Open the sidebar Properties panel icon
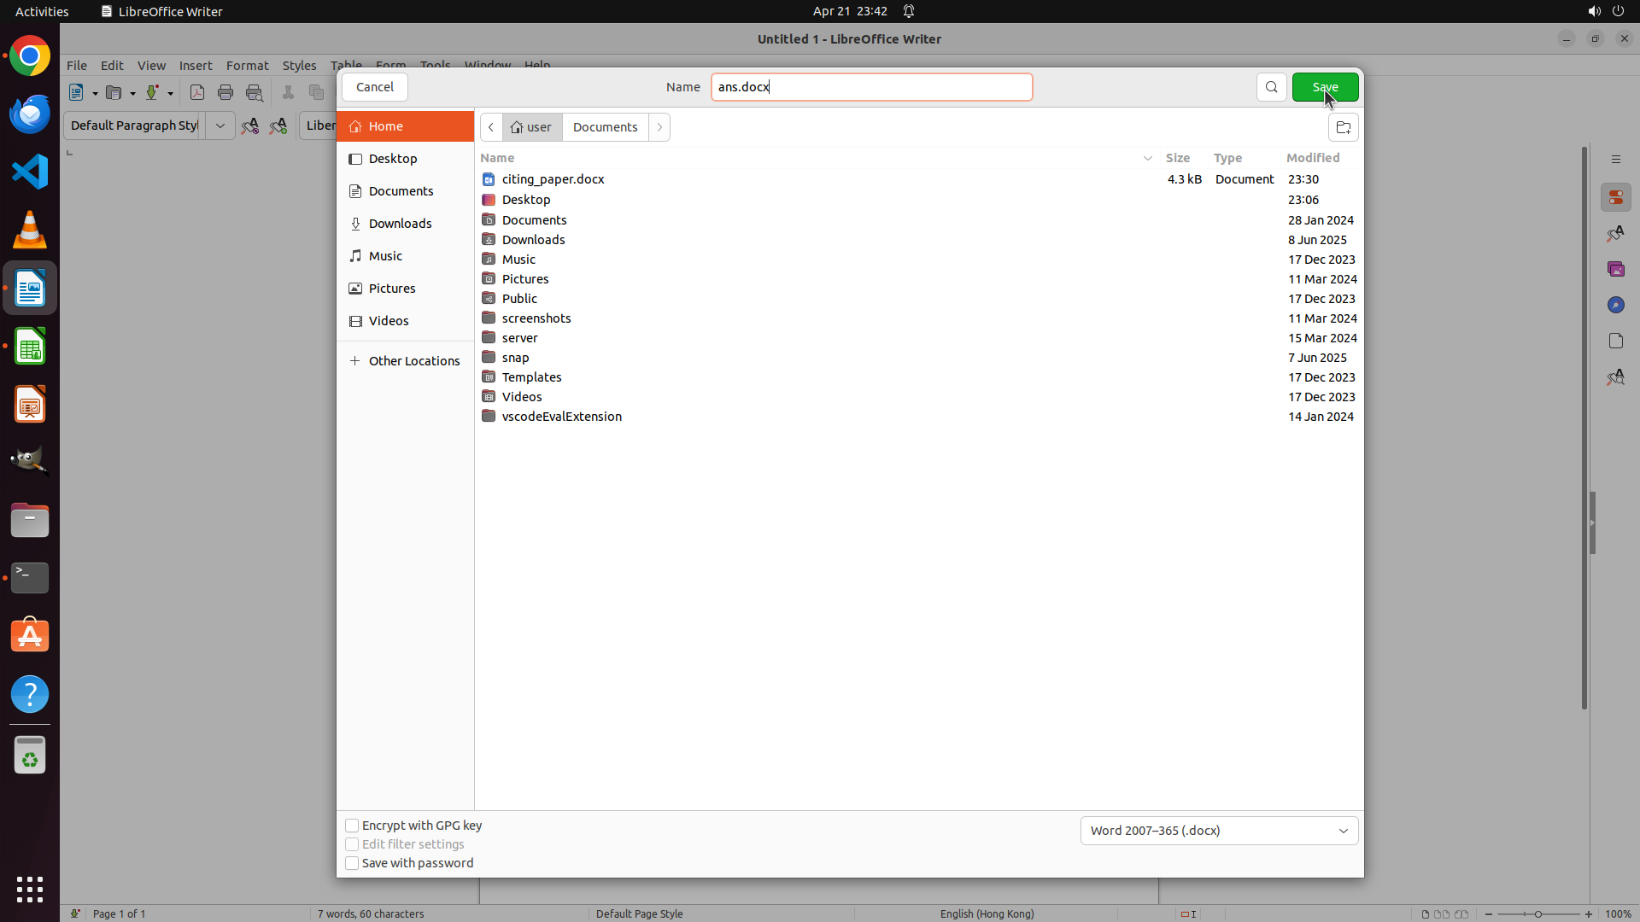The image size is (1640, 922). click(x=1615, y=197)
